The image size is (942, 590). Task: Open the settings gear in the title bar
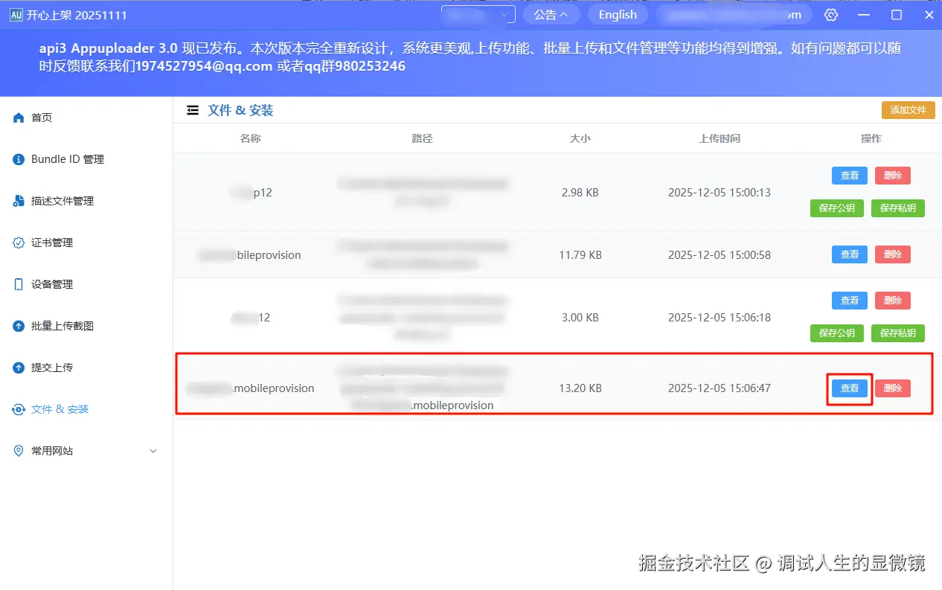pos(831,14)
